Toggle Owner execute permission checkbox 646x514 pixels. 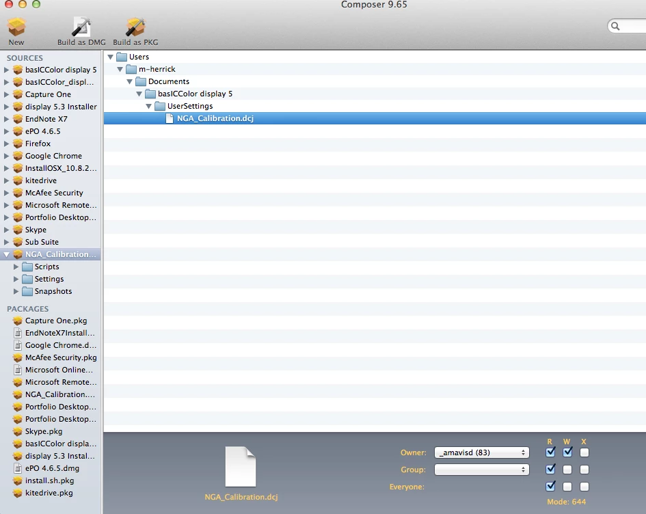(x=584, y=452)
